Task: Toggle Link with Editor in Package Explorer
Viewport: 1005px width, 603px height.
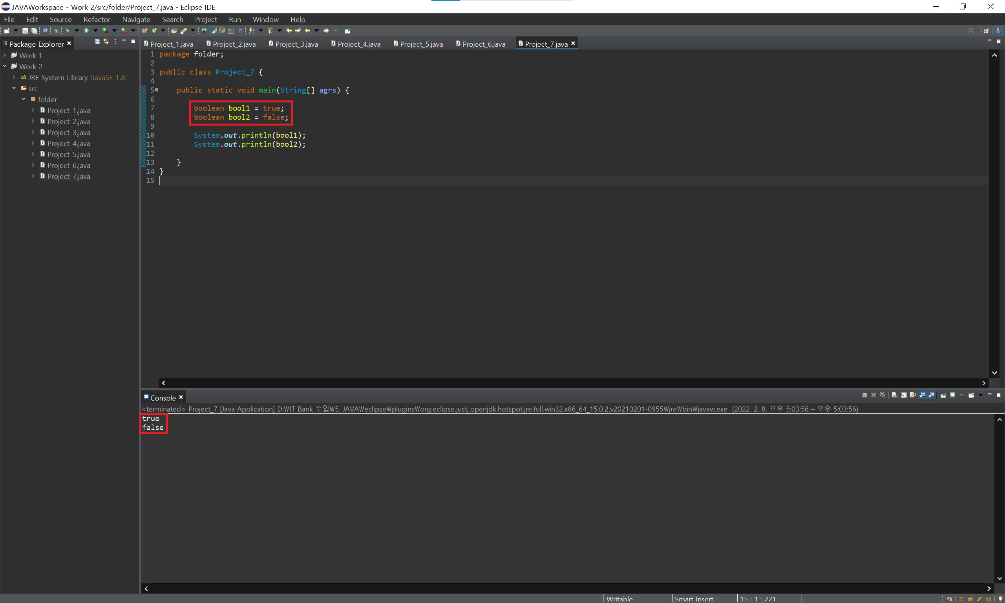Action: [106, 42]
